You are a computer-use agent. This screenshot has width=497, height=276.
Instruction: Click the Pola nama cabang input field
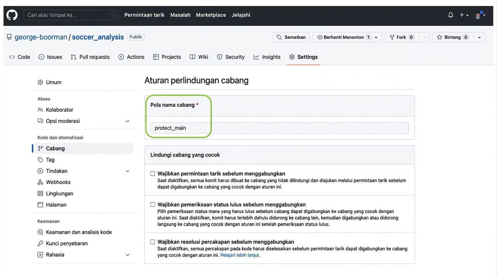(279, 128)
